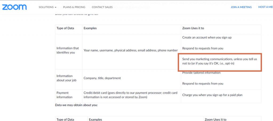This screenshot has height=121, width=273.
Task: Click 'Send you marketing communications' text
Action: 220,61
